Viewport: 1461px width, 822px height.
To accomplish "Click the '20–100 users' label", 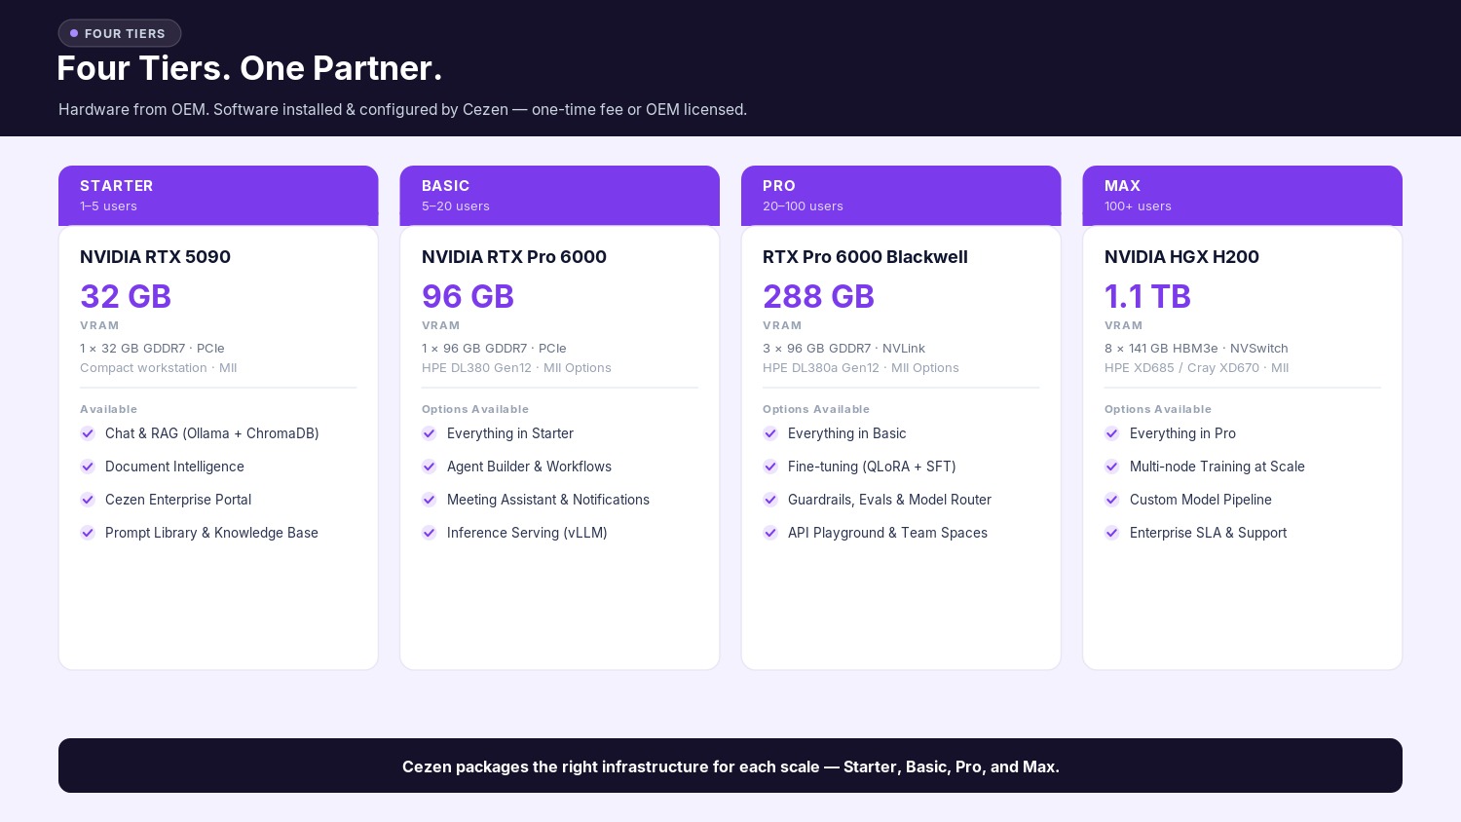I will [x=803, y=206].
